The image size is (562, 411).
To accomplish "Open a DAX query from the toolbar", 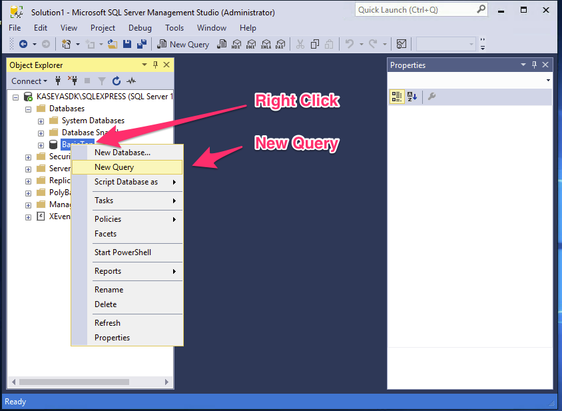I will point(280,44).
